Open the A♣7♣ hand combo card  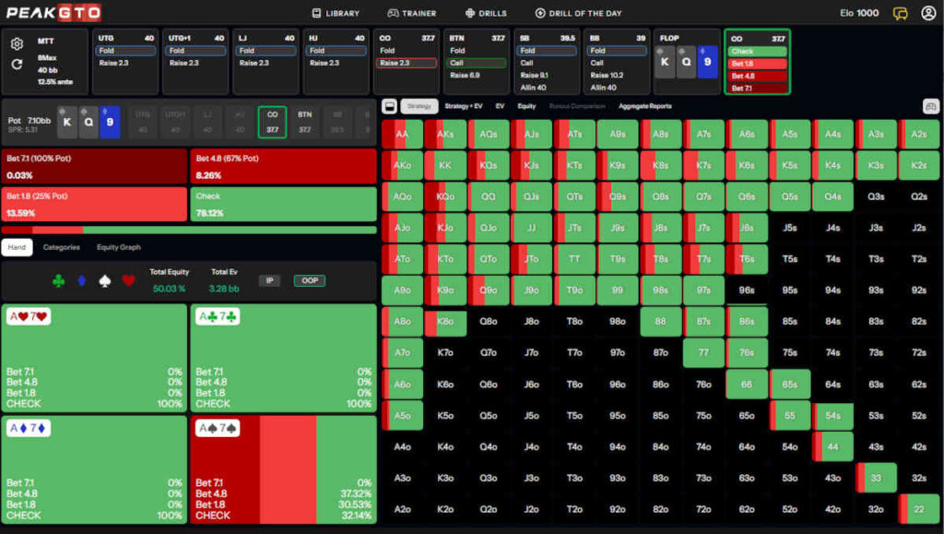pos(284,358)
